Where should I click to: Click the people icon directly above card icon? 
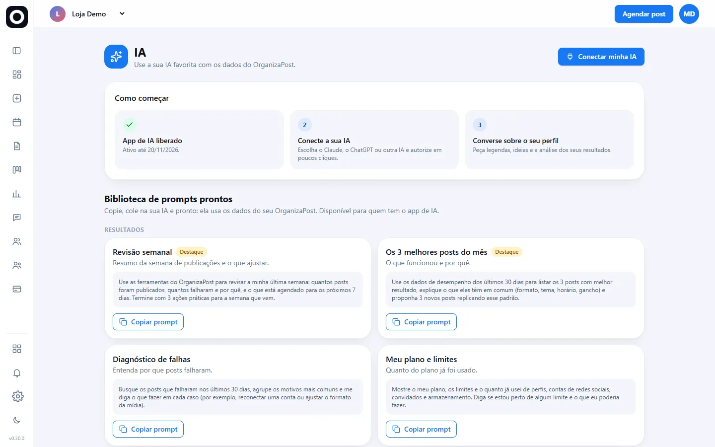point(17,265)
